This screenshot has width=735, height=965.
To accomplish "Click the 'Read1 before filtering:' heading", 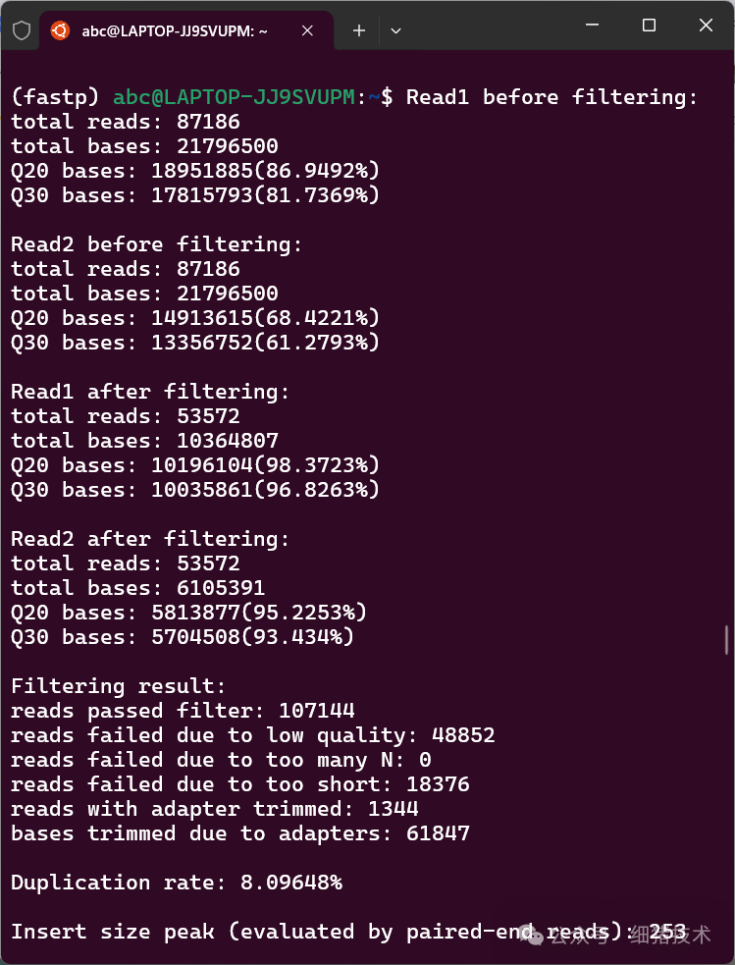I will pos(552,96).
